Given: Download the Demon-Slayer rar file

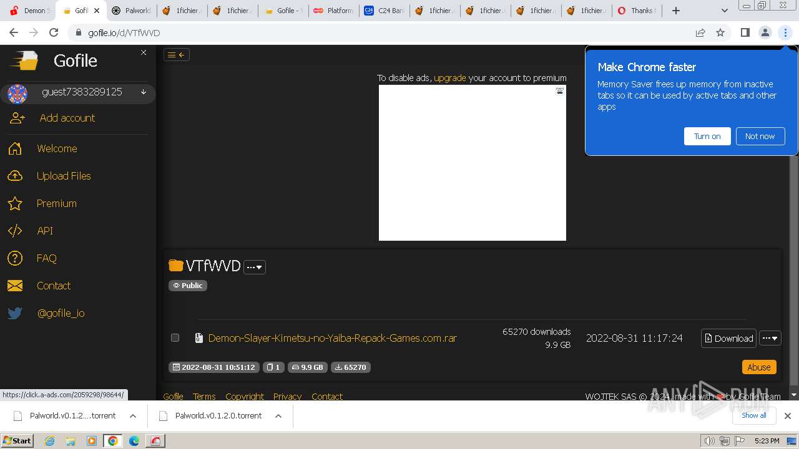Looking at the screenshot, I should (x=728, y=338).
